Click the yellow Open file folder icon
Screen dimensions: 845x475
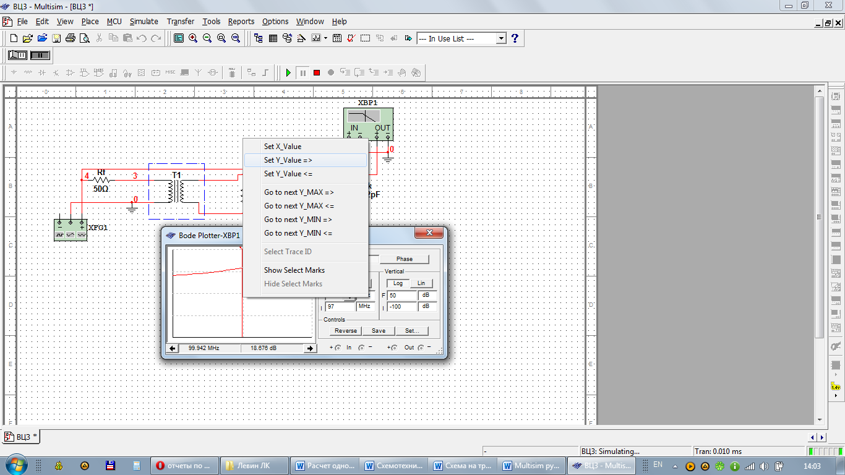[x=28, y=38]
